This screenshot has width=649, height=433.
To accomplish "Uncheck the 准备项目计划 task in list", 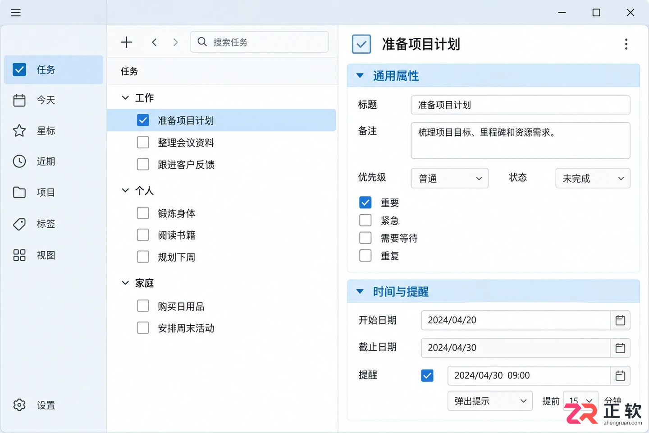I will [143, 120].
